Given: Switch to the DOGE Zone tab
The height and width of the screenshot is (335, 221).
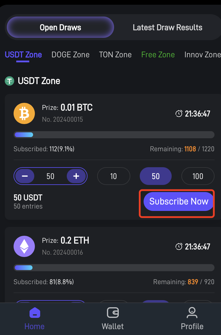Looking at the screenshot, I should coord(70,55).
